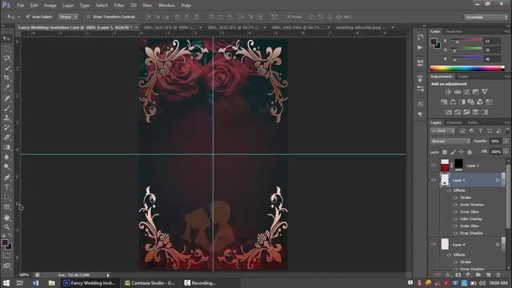Click the Opacity value field
512x288 pixels.
(x=495, y=141)
